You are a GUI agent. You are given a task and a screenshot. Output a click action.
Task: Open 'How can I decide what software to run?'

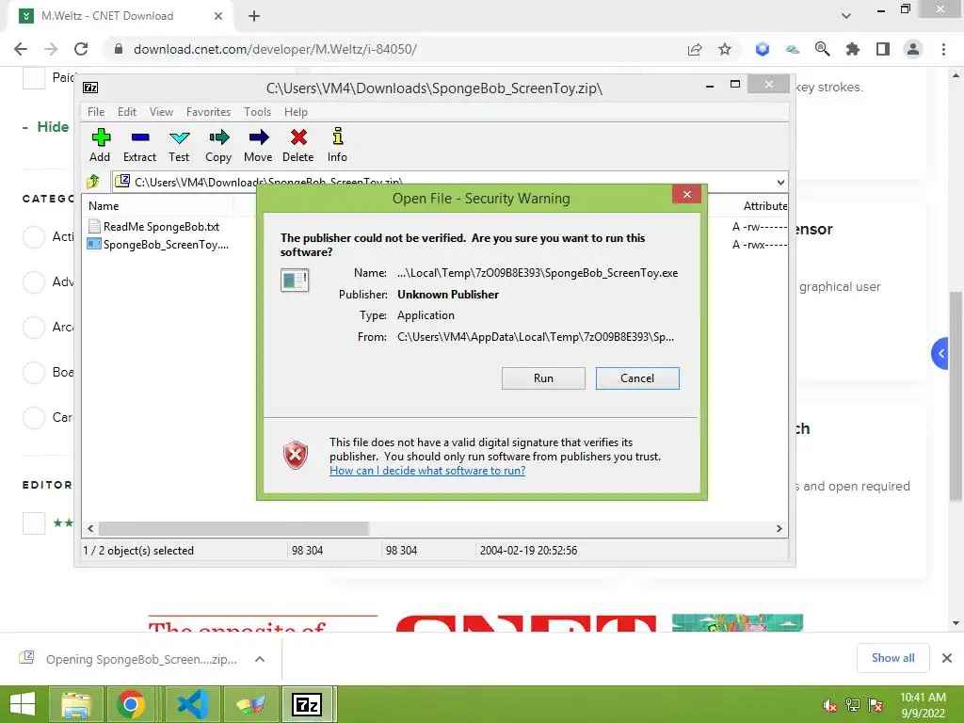click(x=427, y=471)
